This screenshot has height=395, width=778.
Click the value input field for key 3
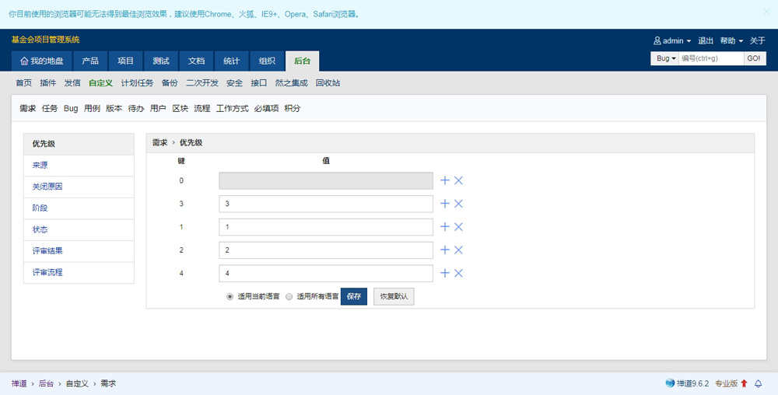325,204
